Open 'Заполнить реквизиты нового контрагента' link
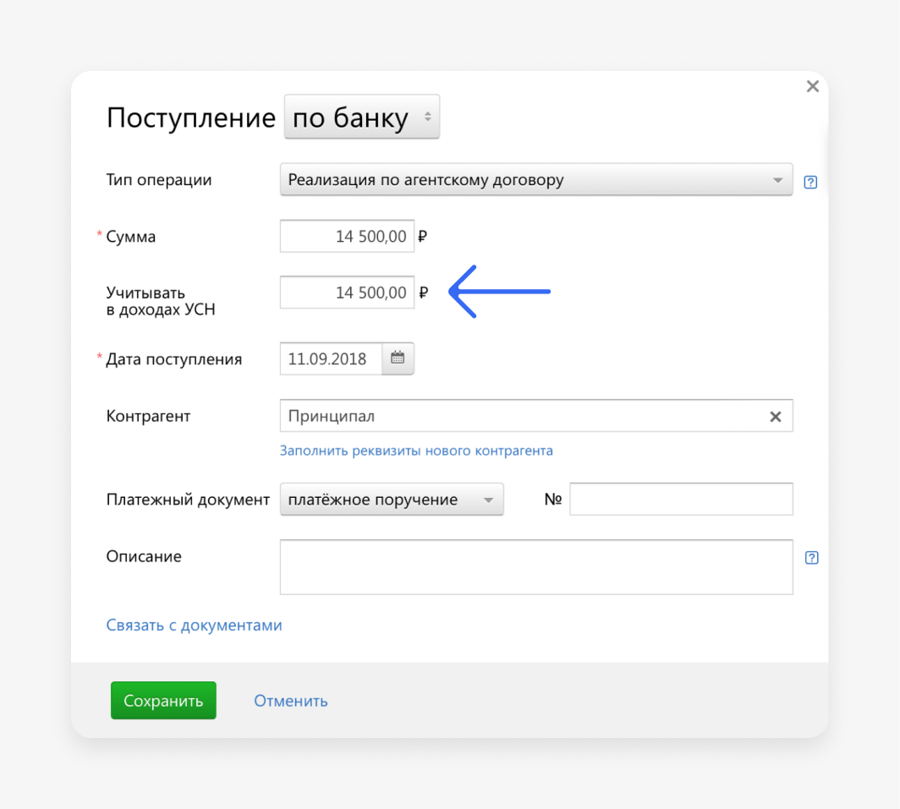The image size is (900, 809). 416,451
